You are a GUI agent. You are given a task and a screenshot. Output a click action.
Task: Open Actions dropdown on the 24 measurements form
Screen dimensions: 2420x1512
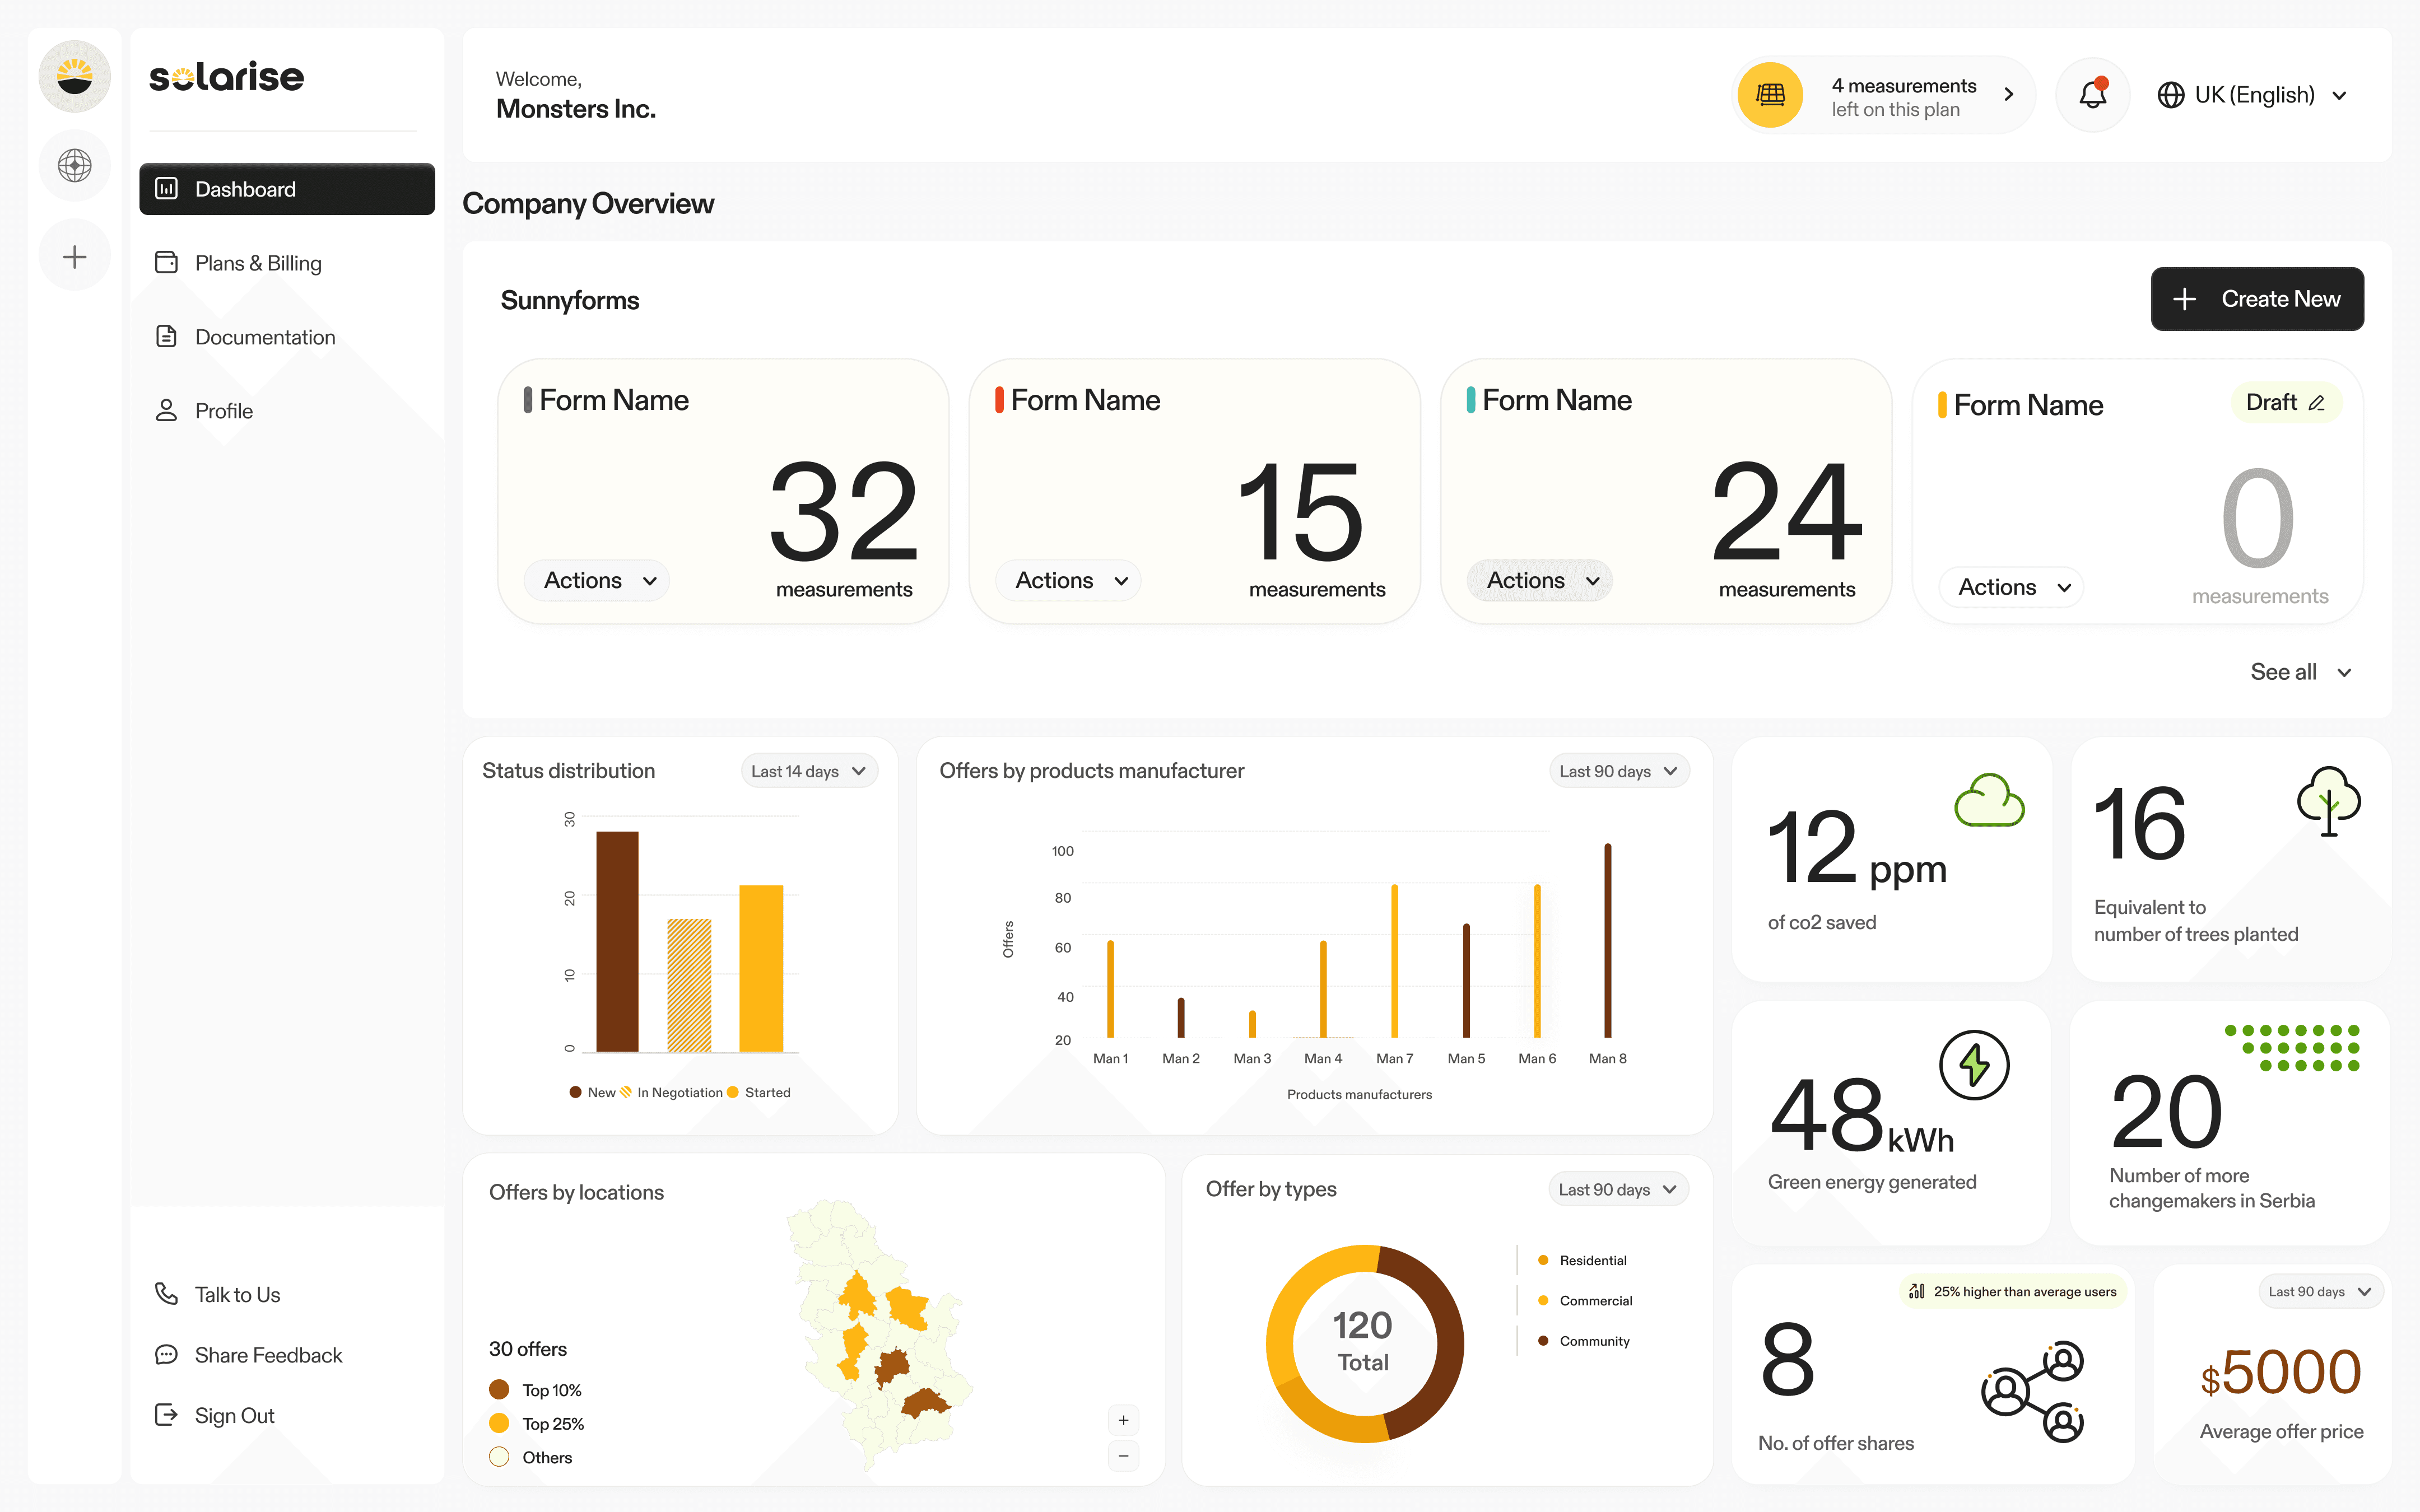coord(1541,581)
